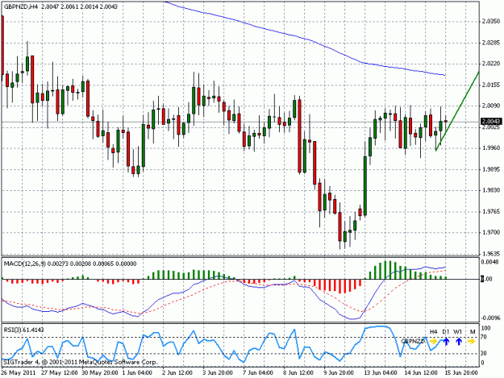Click the 15 Jun 20:00 time label

[461, 373]
